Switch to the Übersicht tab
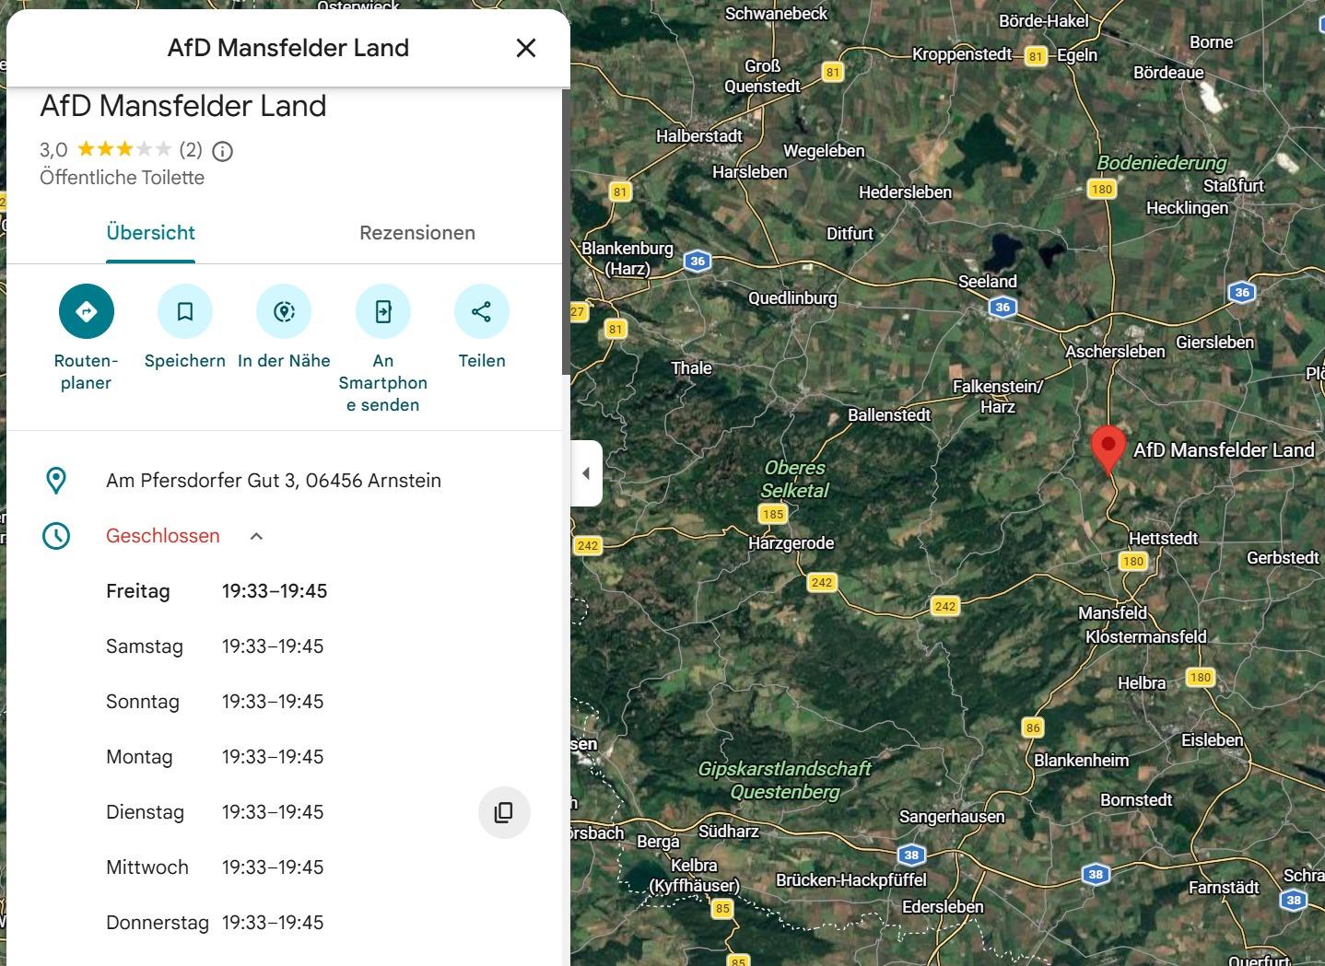The width and height of the screenshot is (1325, 966). coord(151,233)
